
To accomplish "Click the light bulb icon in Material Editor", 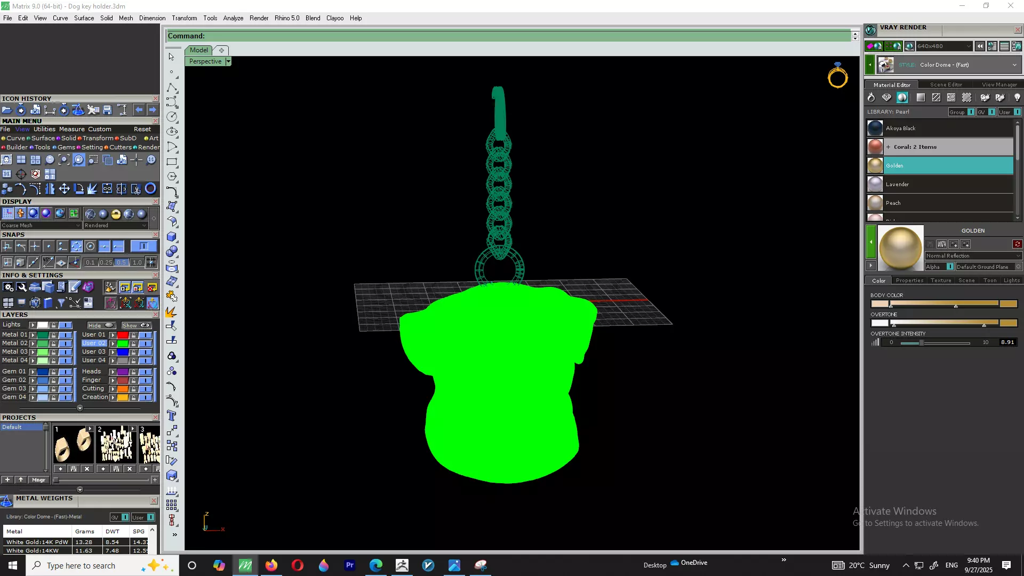I will click(1017, 98).
